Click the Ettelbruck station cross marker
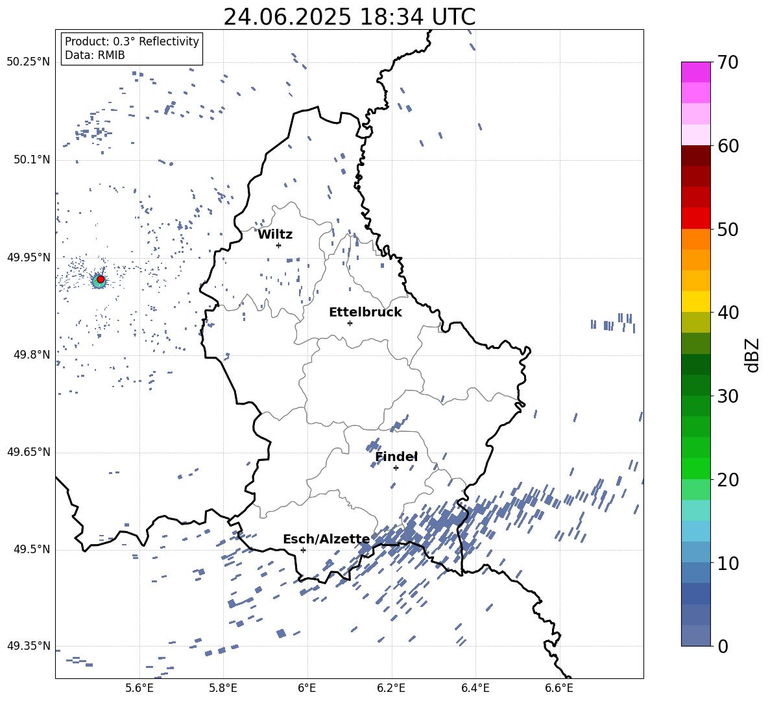 click(350, 323)
